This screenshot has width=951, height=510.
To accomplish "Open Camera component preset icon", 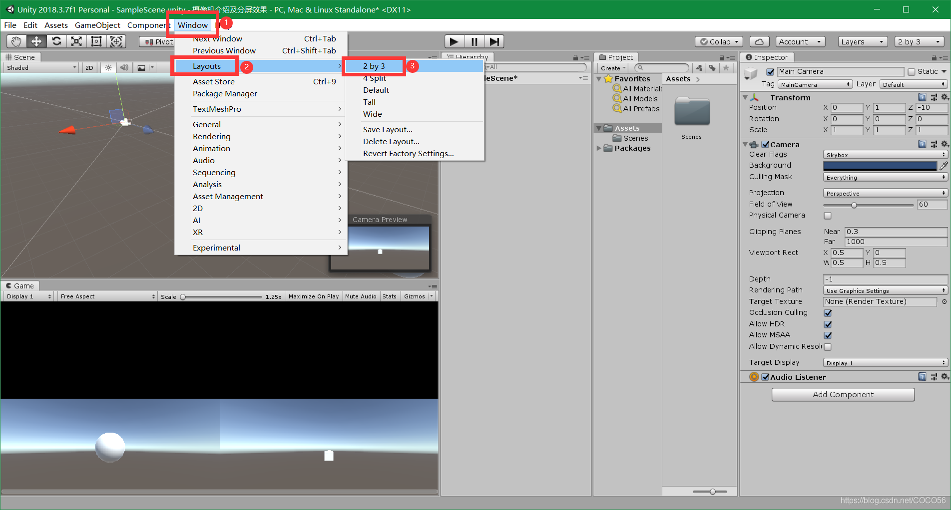I will (x=934, y=144).
